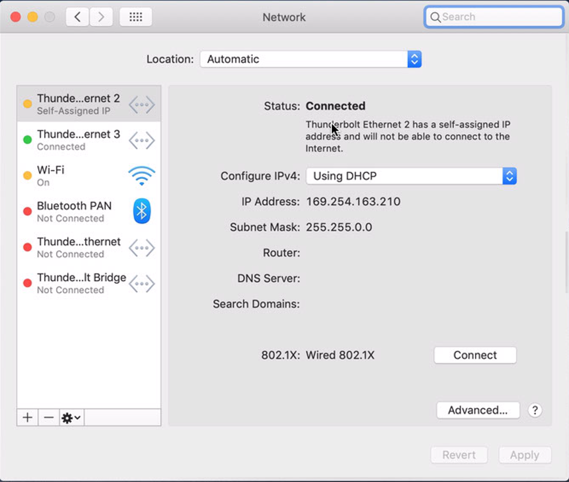The image size is (569, 482).
Task: Click the Thunderbolt Ethernet 3 connection icon
Action: coord(142,140)
